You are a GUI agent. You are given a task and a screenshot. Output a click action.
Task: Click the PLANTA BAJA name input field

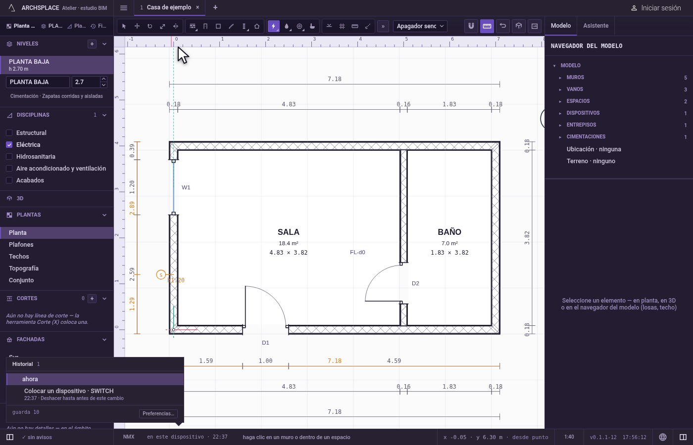click(38, 82)
